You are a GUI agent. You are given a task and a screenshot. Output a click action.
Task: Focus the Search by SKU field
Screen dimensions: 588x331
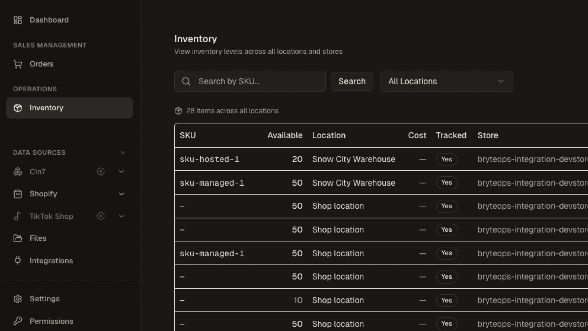coord(250,81)
